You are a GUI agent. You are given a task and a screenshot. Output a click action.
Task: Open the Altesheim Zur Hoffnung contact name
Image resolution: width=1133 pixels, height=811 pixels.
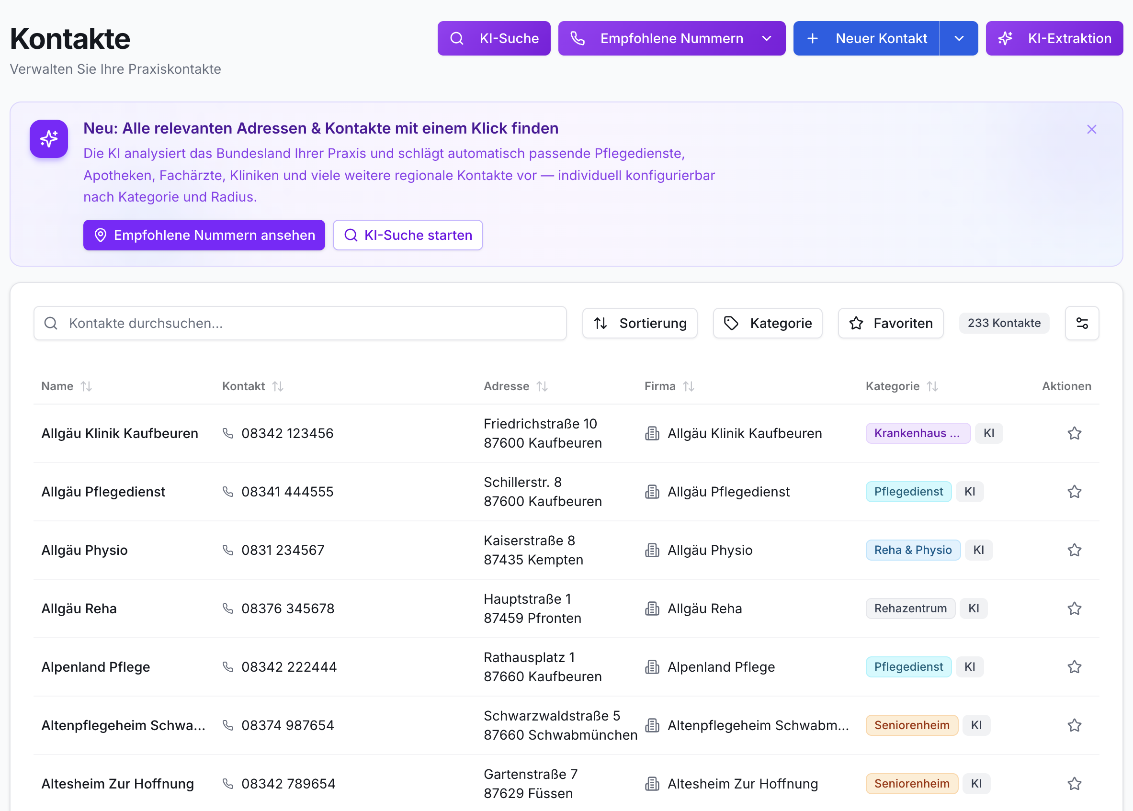(x=117, y=784)
